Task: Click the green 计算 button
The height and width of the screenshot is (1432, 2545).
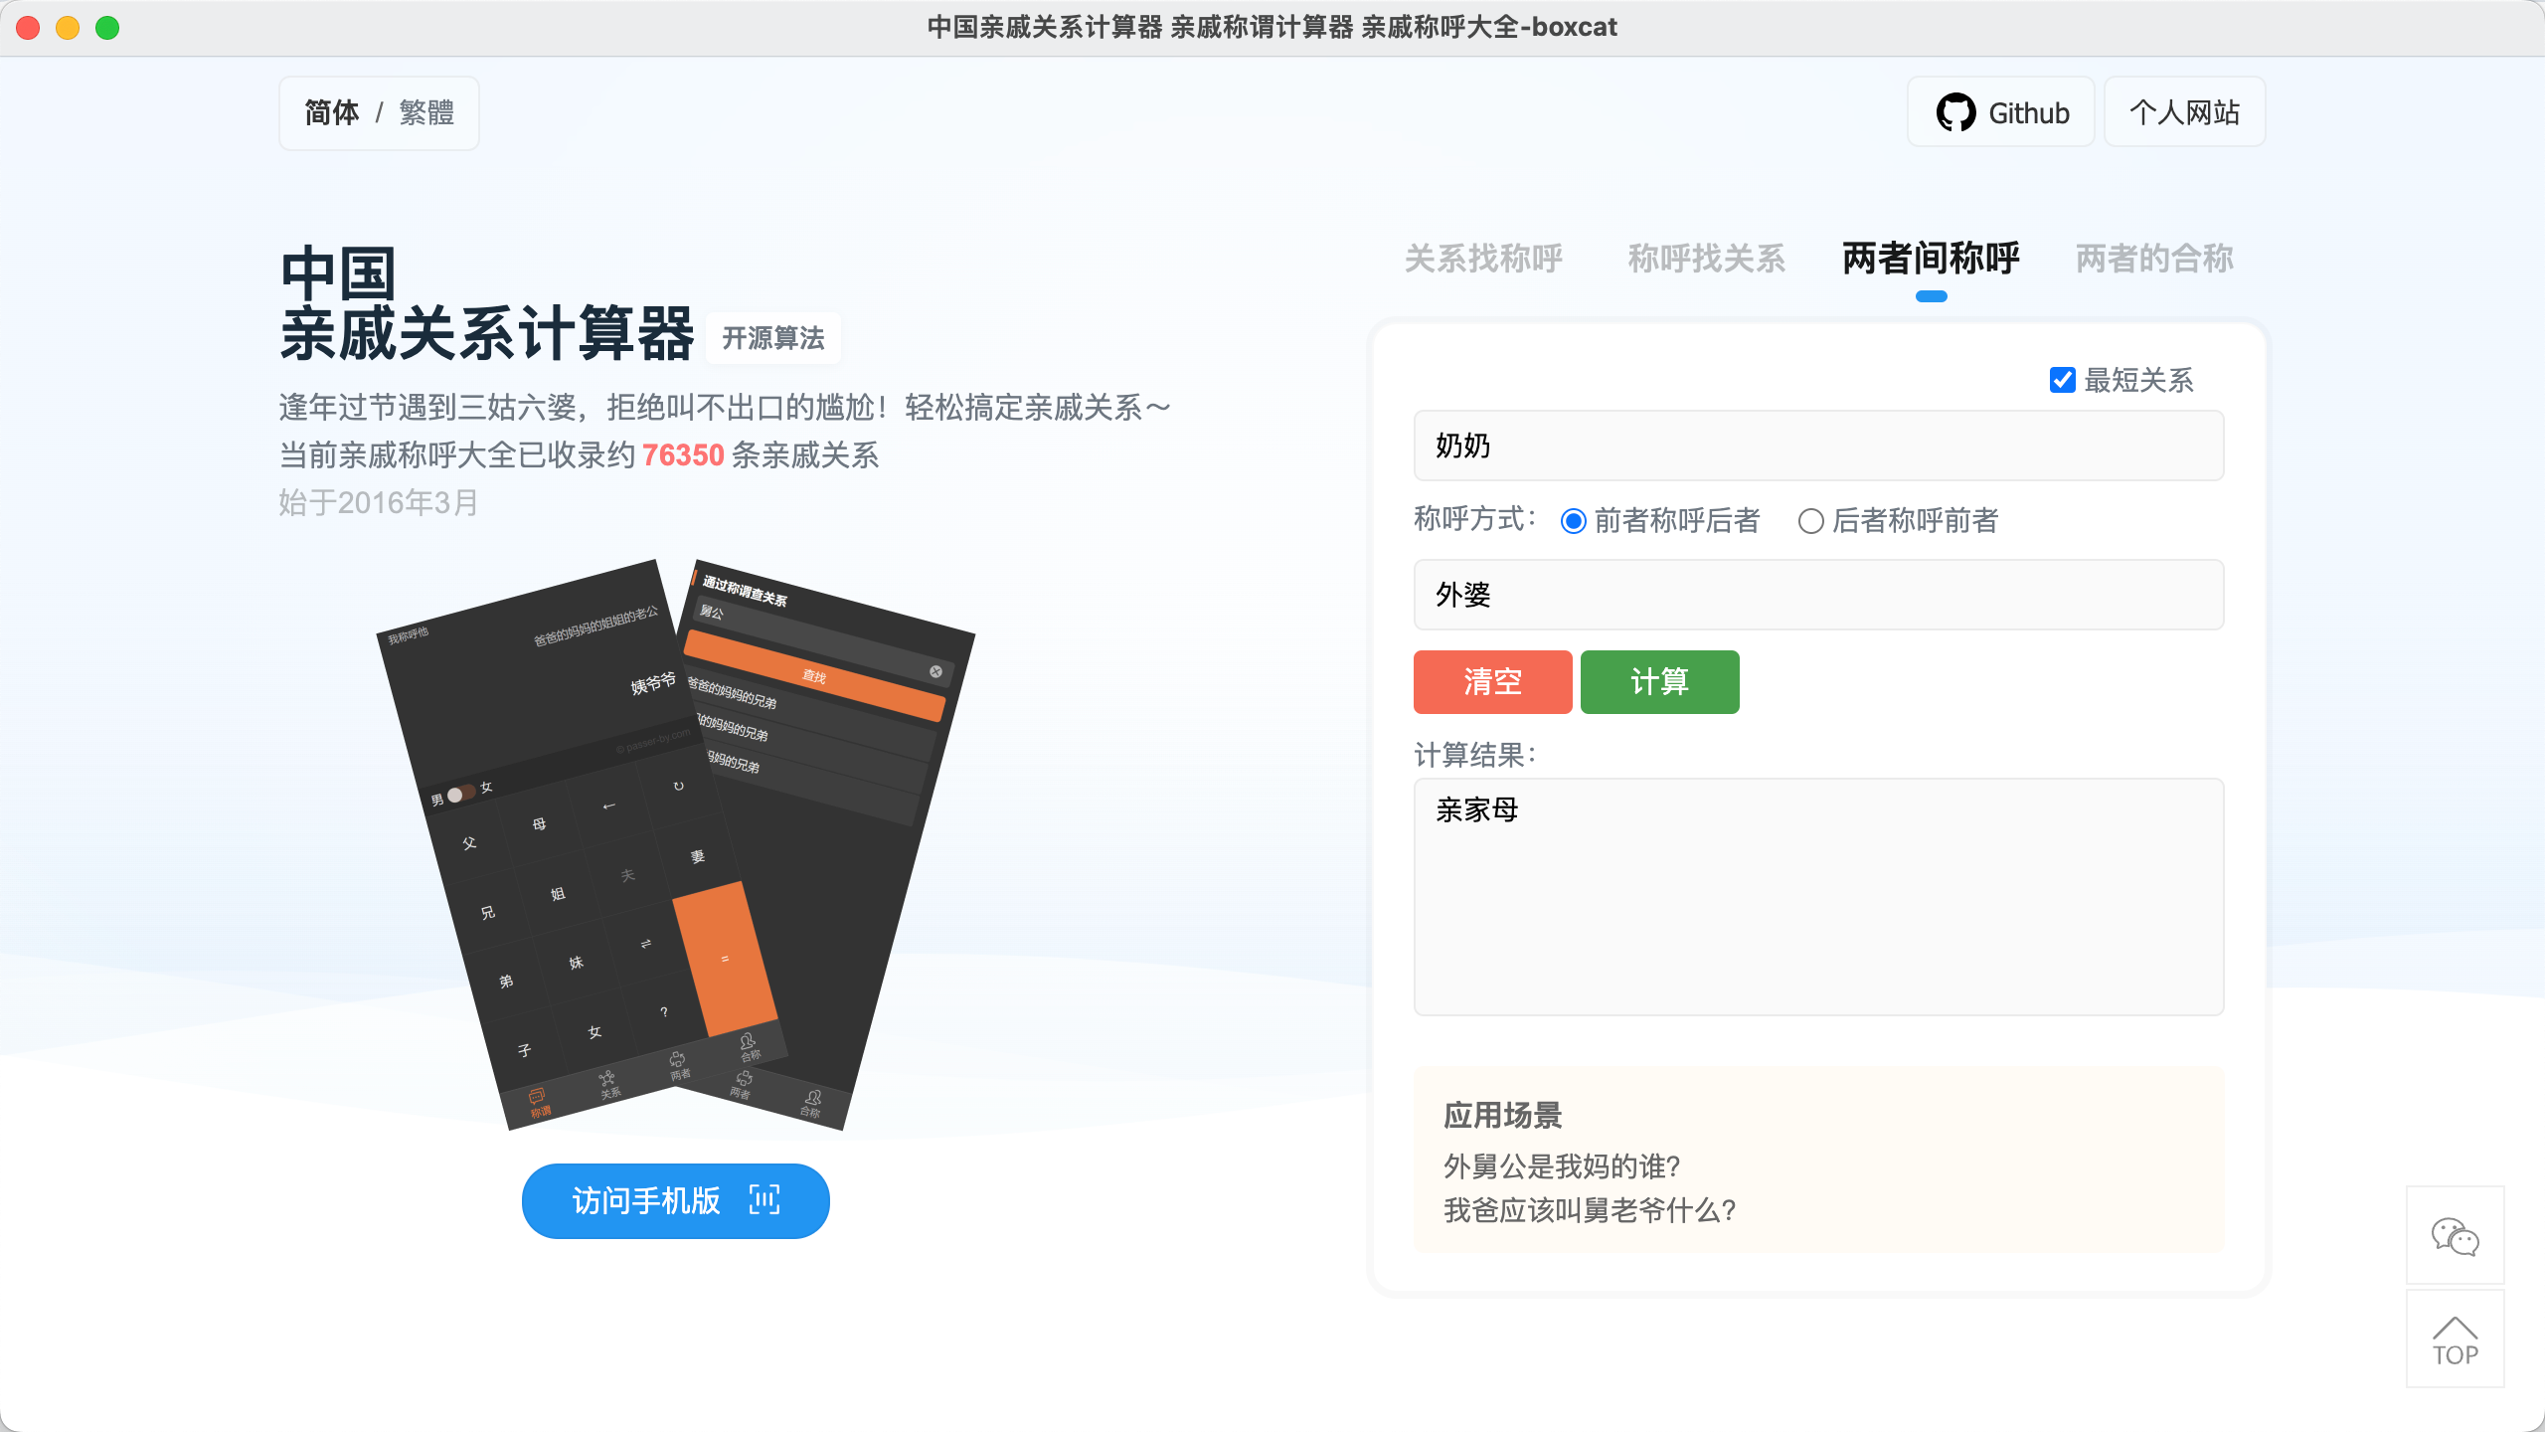Action: [x=1660, y=682]
